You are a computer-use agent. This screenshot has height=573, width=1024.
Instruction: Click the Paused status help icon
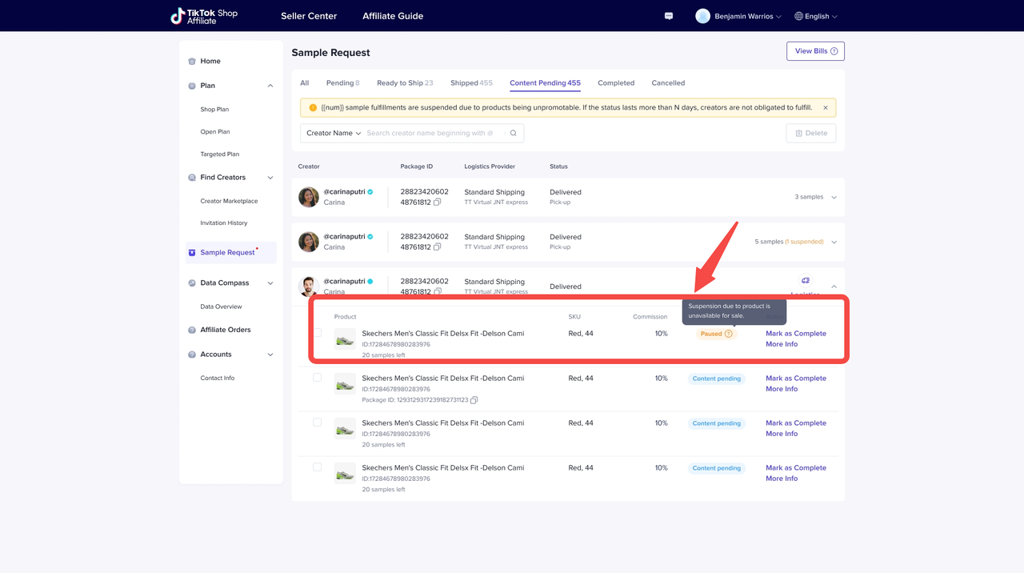(x=729, y=334)
